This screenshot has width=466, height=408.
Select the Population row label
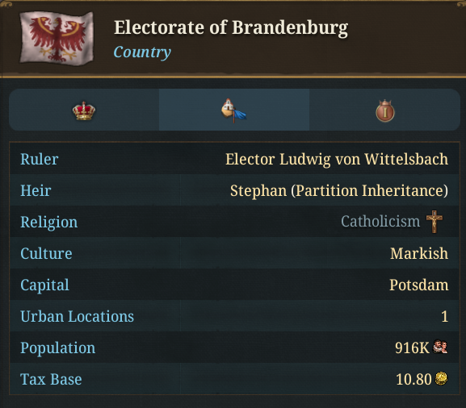[57, 348]
